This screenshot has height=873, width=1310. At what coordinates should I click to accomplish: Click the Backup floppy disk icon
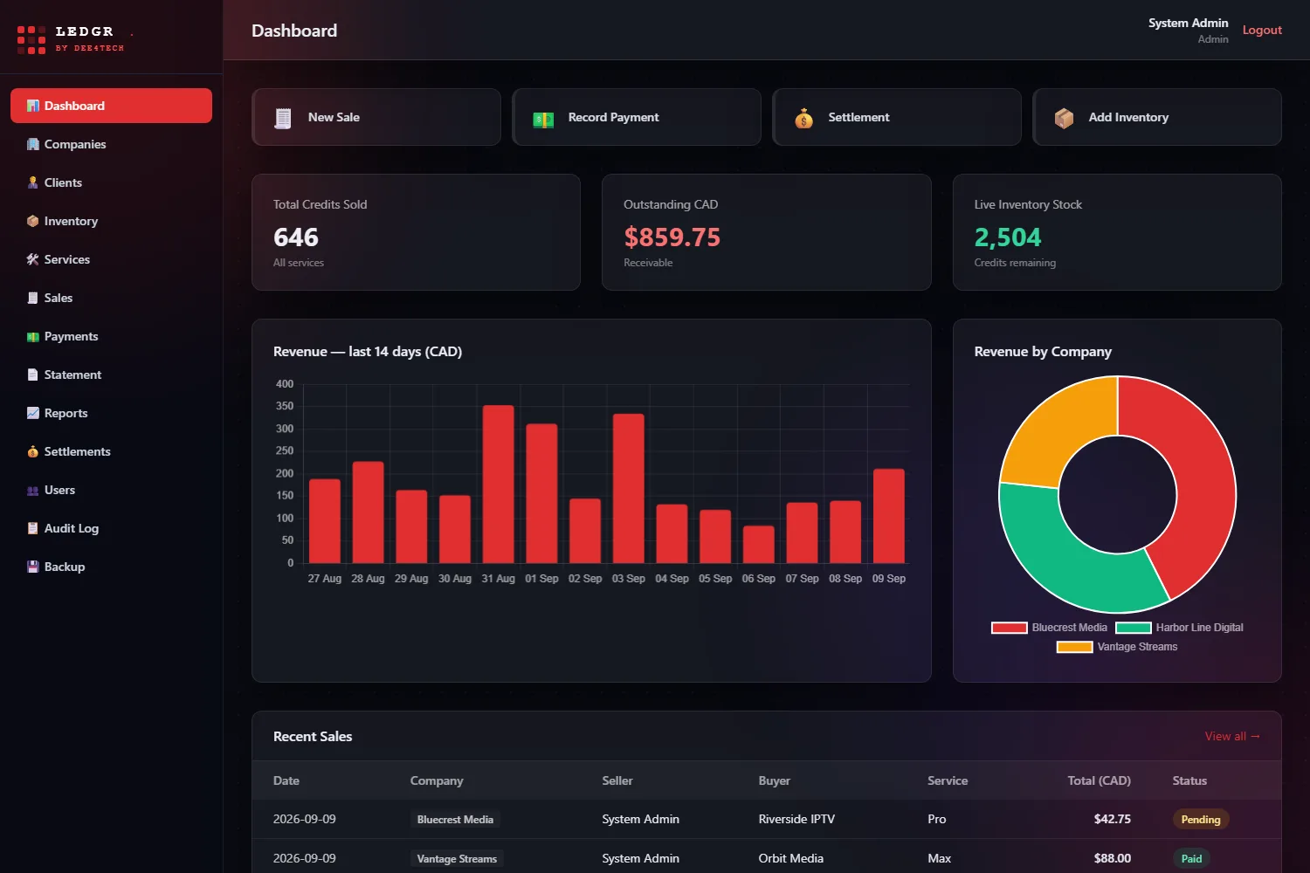(x=33, y=567)
